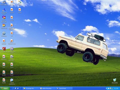Select the 'me 004' image file
The height and width of the screenshot is (90, 120).
coord(12,10)
